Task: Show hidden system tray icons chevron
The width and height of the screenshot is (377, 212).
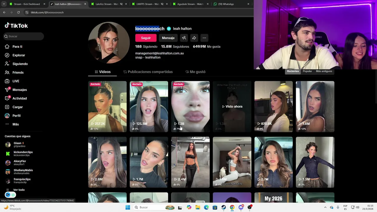Action: tap(325, 207)
